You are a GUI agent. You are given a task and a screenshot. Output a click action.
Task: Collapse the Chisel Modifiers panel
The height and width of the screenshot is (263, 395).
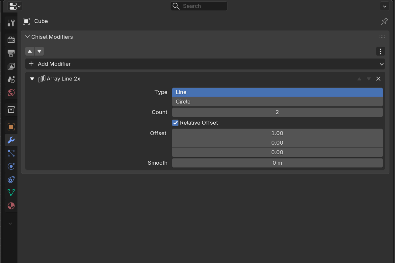pyautogui.click(x=27, y=37)
